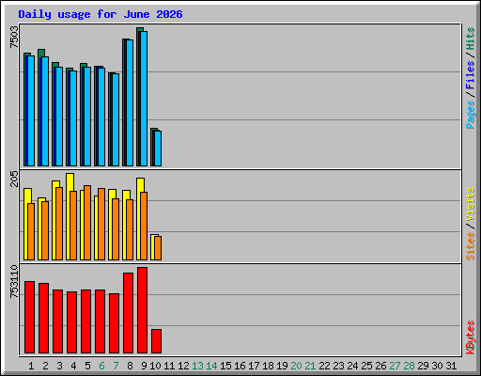Click the day 9 pages bar in top chart
The image size is (481, 376).
pos(144,99)
